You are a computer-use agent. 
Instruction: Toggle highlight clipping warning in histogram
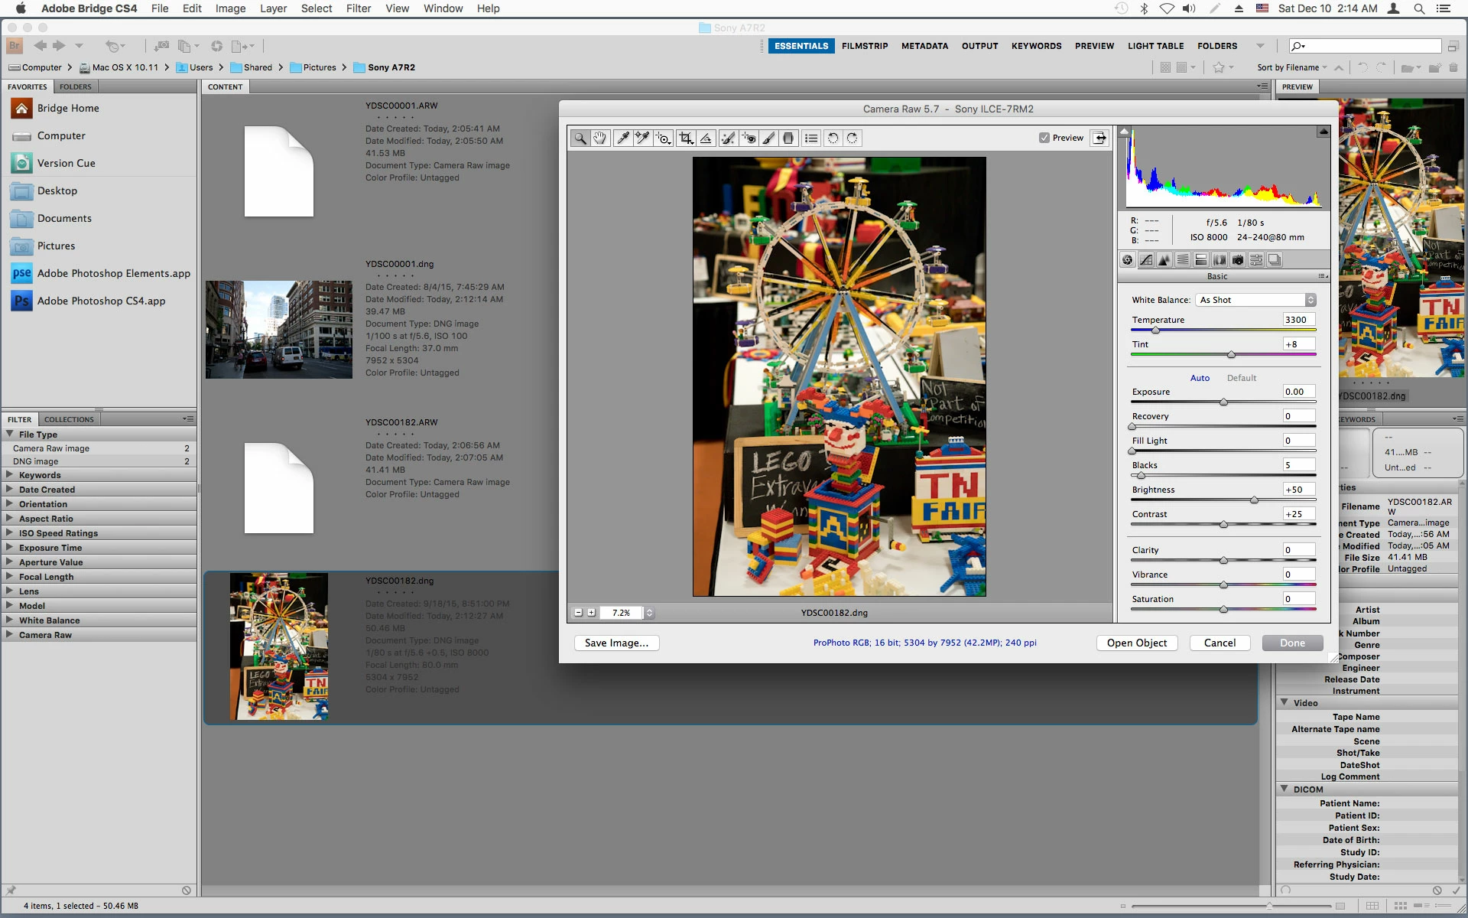pyautogui.click(x=1323, y=132)
